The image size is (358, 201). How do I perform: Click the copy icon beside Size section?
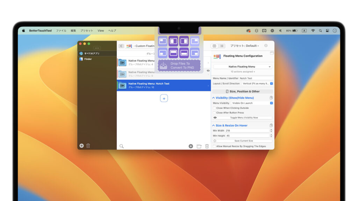tap(271, 125)
